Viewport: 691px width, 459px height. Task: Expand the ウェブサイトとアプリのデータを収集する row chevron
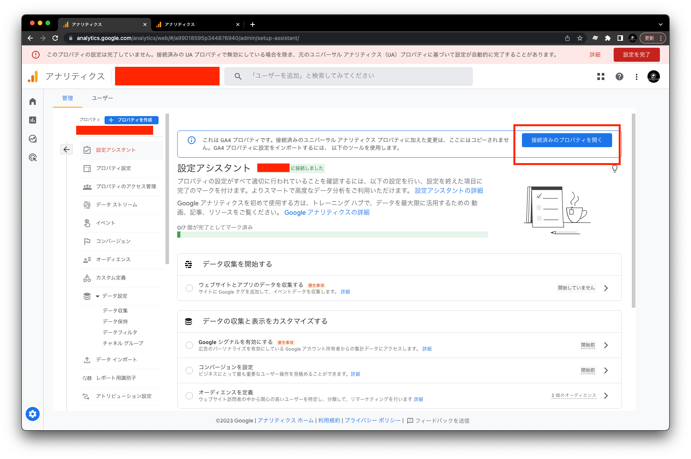[606, 288]
